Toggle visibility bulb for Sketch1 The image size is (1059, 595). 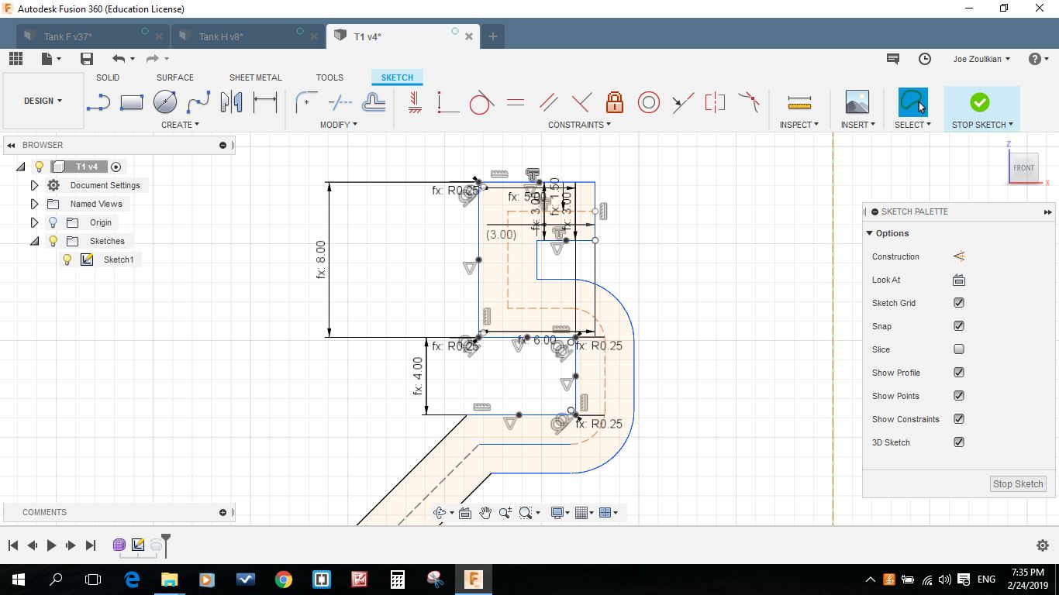(x=67, y=260)
